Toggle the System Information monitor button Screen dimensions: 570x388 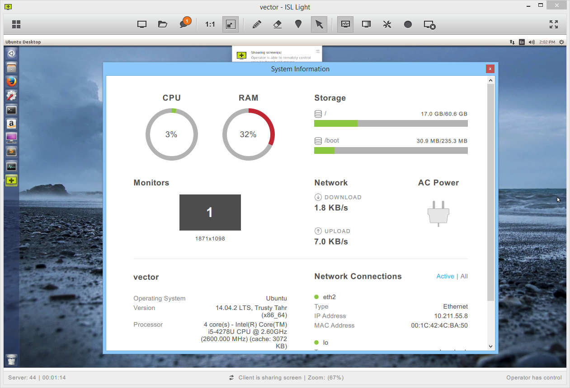coord(345,24)
